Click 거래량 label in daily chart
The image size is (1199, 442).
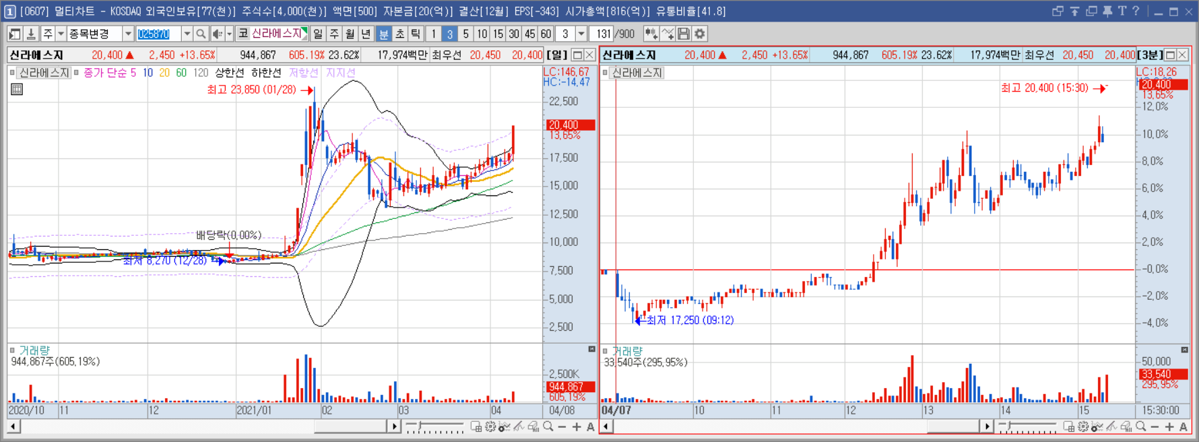34,350
